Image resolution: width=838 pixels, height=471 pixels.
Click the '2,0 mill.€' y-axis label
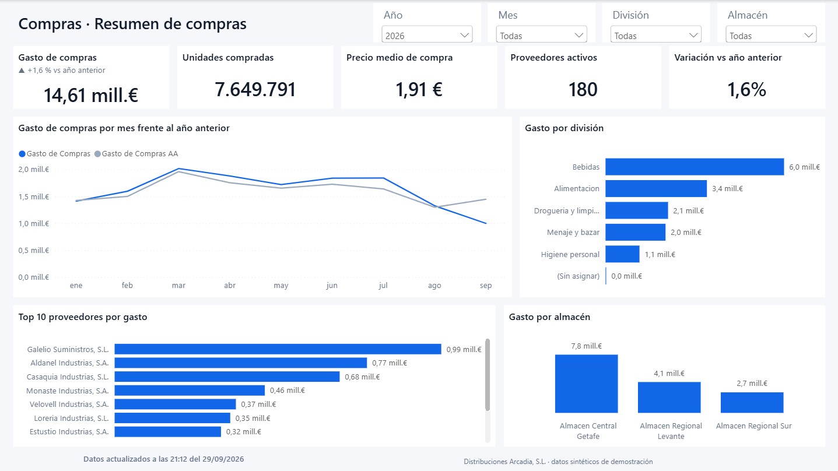(x=34, y=170)
